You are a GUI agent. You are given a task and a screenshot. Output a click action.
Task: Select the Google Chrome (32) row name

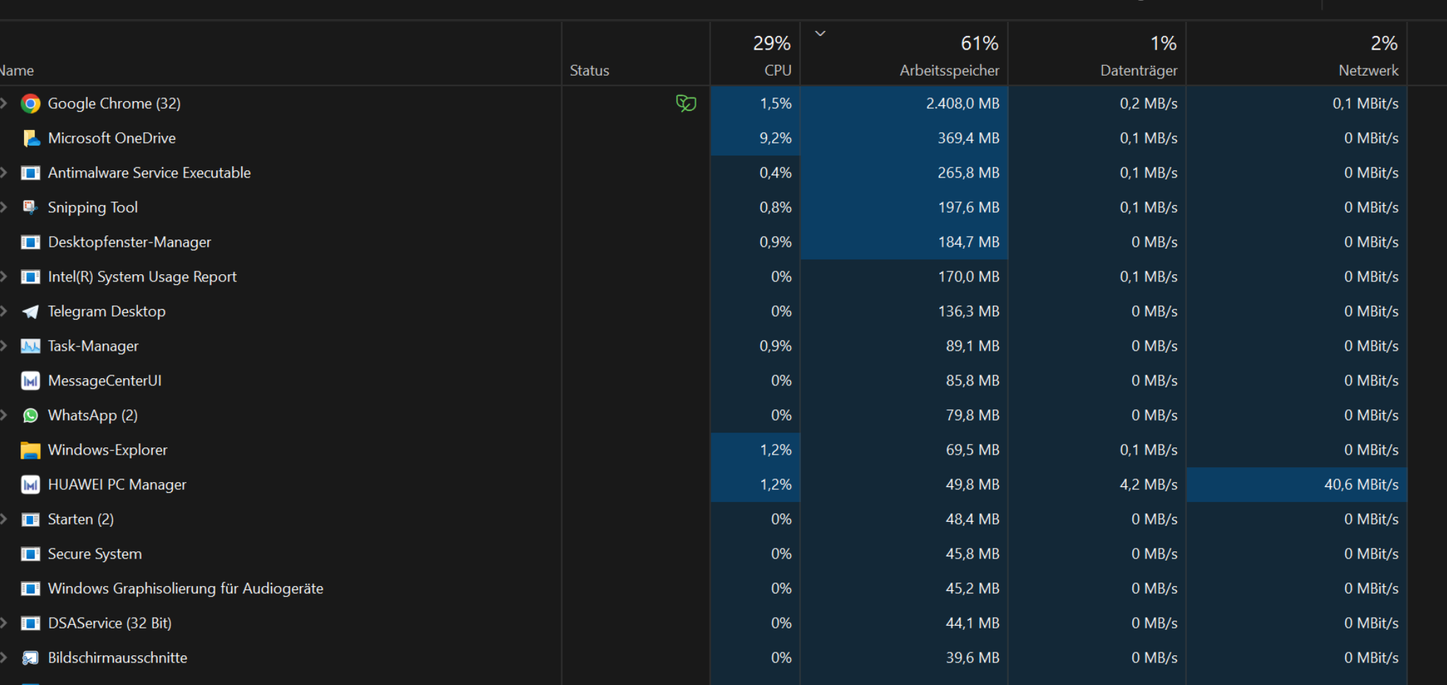(x=115, y=103)
